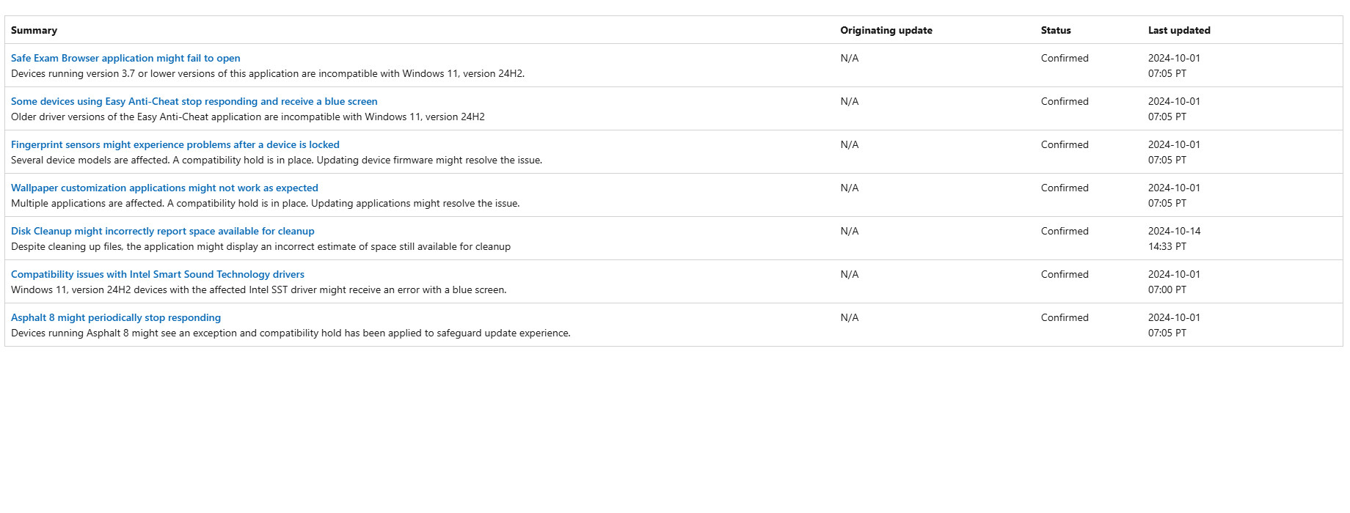Open the Easy Anti-Cheat blue screen issue
The width and height of the screenshot is (1350, 513).
coord(194,102)
